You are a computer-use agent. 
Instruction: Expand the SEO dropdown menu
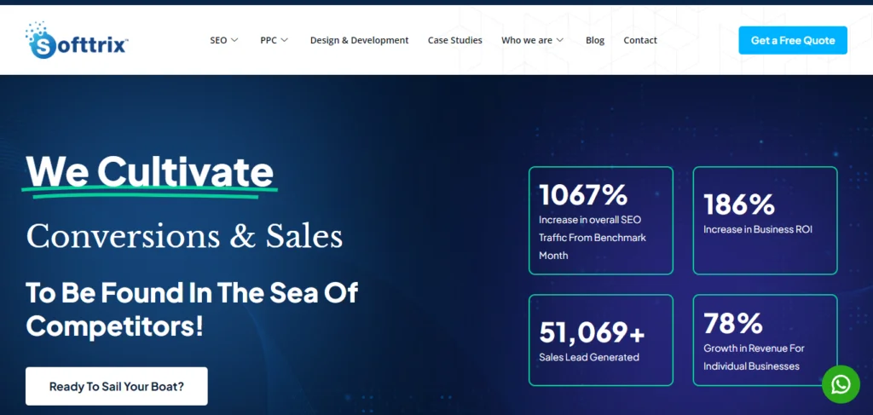(223, 40)
